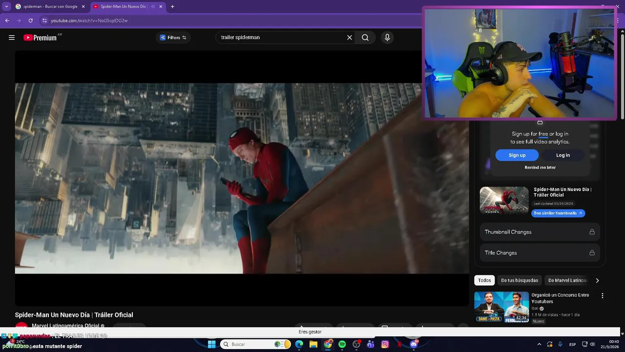Open Discord from taskbar
This screenshot has height=352, width=625.
[x=414, y=344]
